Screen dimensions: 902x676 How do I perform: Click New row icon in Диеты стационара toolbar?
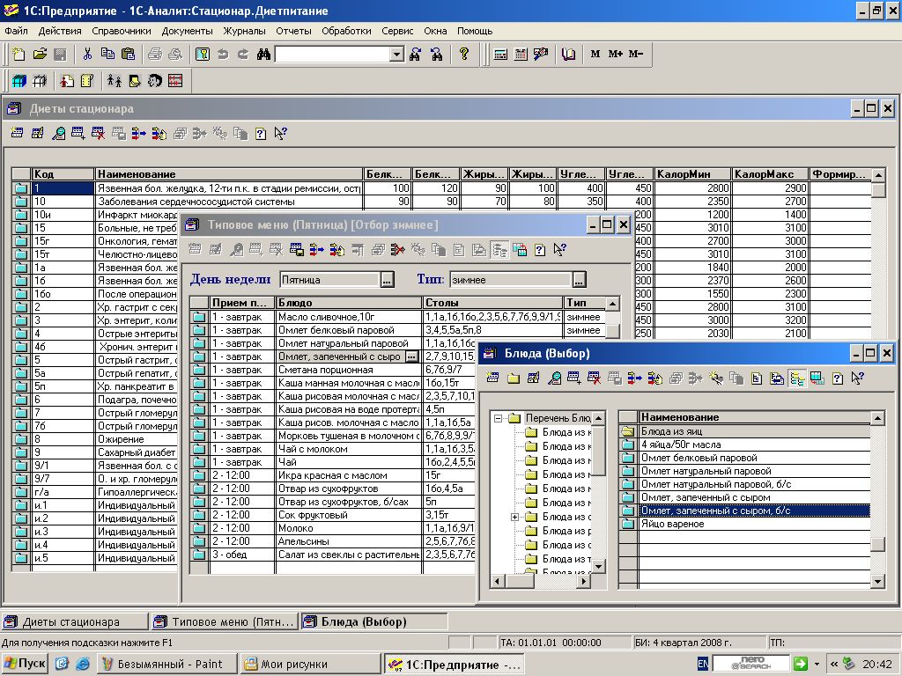tap(18, 134)
